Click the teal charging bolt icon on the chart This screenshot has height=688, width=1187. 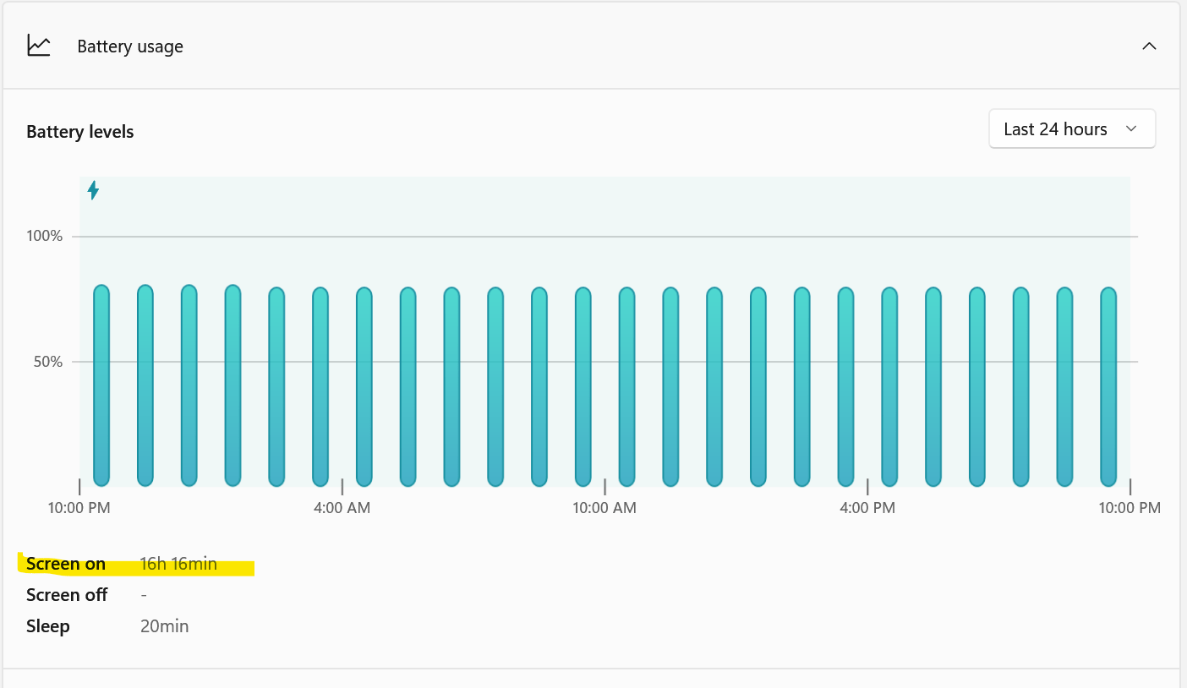(93, 191)
